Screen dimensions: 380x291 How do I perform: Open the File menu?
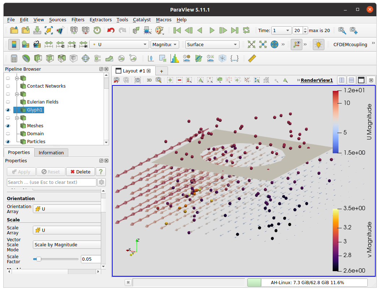[11, 19]
